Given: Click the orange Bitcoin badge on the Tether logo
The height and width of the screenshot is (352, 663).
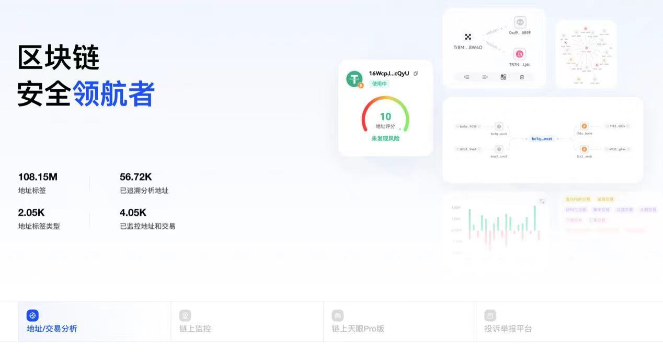Looking at the screenshot, I should 361,85.
